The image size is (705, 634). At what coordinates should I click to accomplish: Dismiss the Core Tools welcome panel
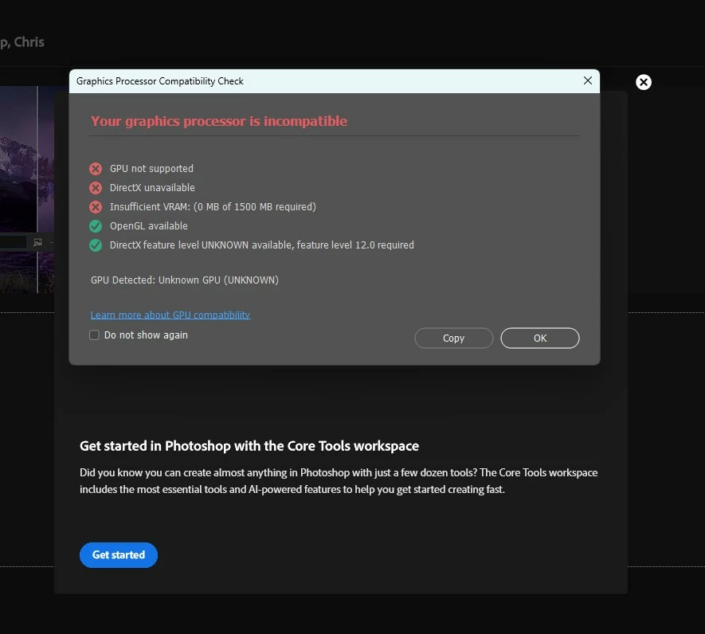coord(644,82)
